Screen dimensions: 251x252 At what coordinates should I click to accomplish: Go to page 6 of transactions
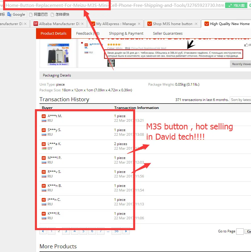point(92,231)
